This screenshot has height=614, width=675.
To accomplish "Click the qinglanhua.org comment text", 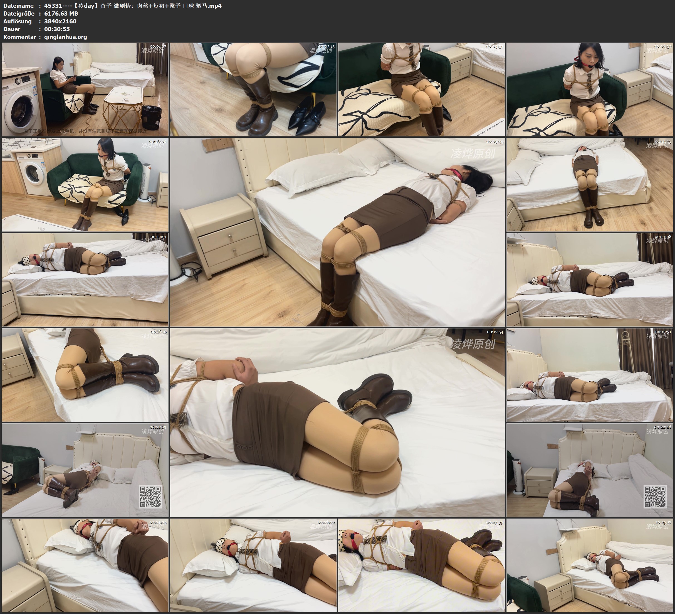I will [x=66, y=37].
